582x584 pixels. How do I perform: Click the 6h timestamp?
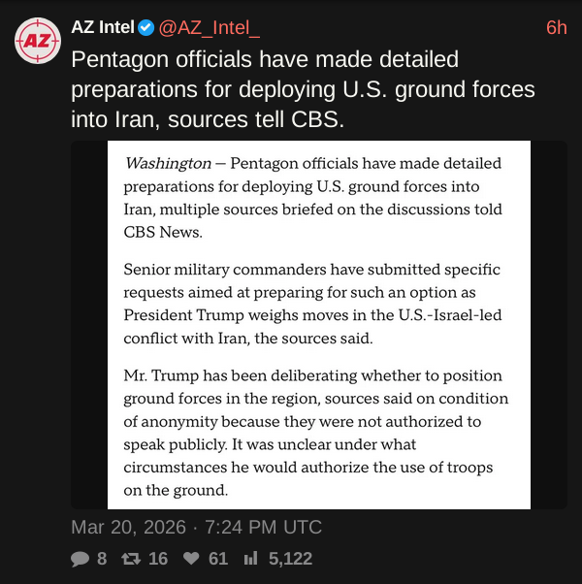(556, 27)
